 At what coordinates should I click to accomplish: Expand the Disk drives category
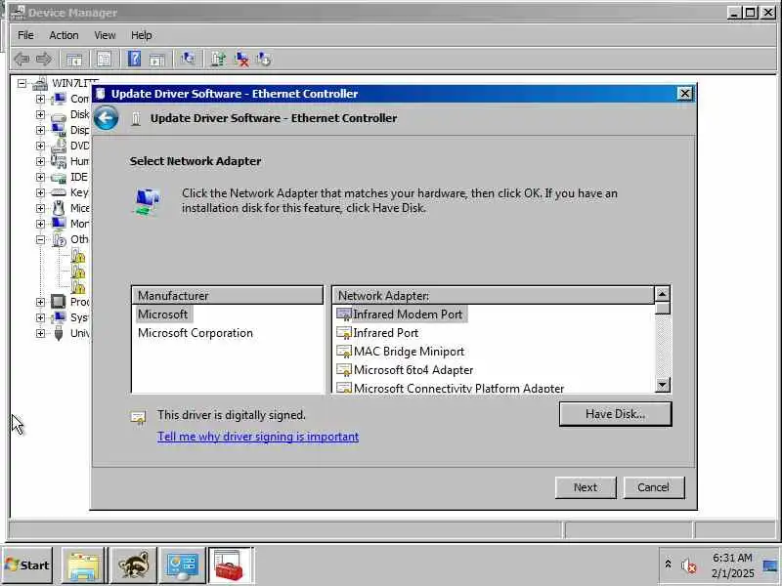pyautogui.click(x=40, y=114)
